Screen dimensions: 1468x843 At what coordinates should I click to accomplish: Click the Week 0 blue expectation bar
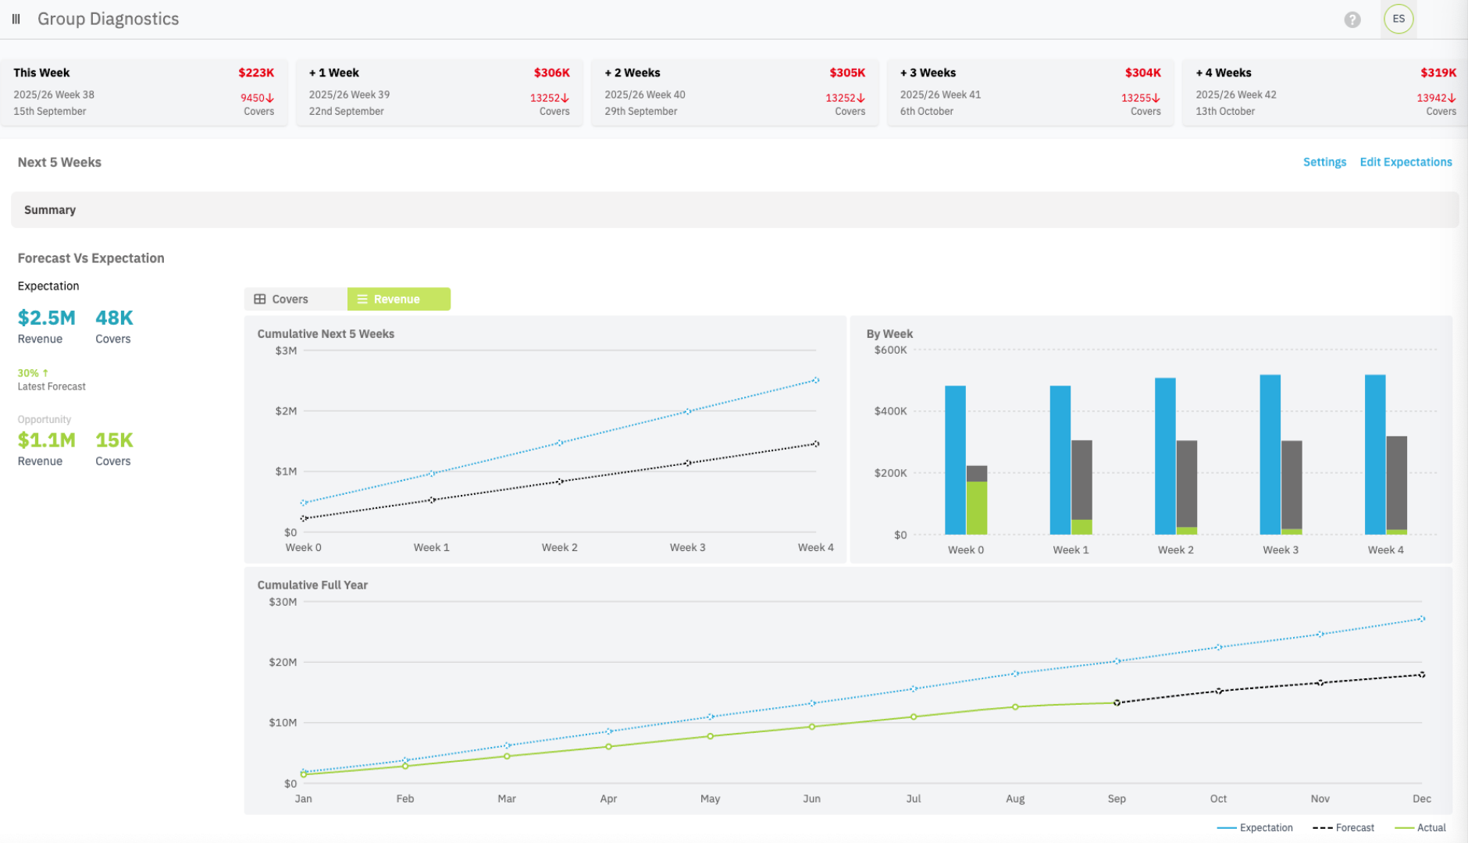[955, 459]
